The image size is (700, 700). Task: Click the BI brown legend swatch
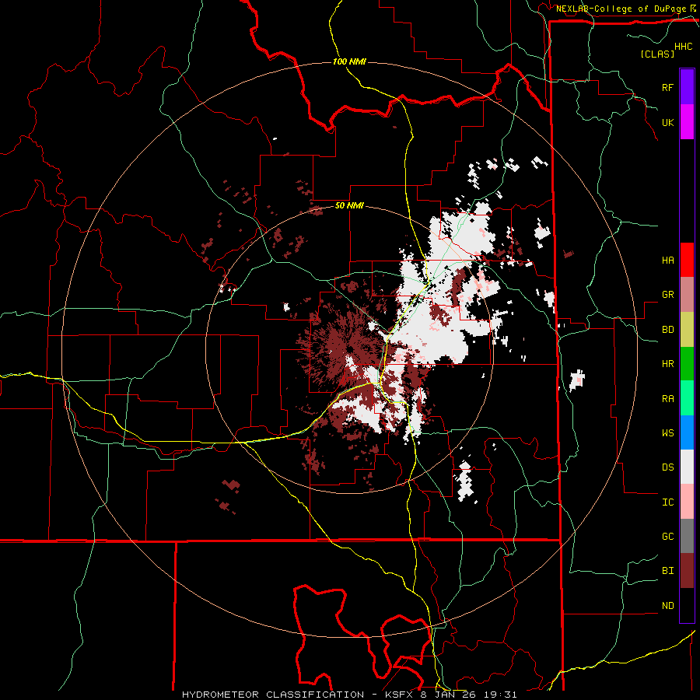(687, 571)
